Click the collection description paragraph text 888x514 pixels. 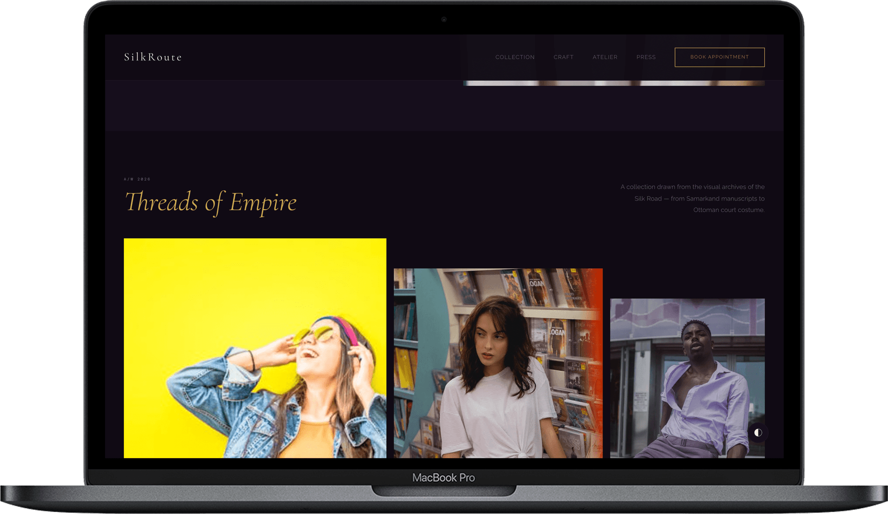[x=692, y=198]
